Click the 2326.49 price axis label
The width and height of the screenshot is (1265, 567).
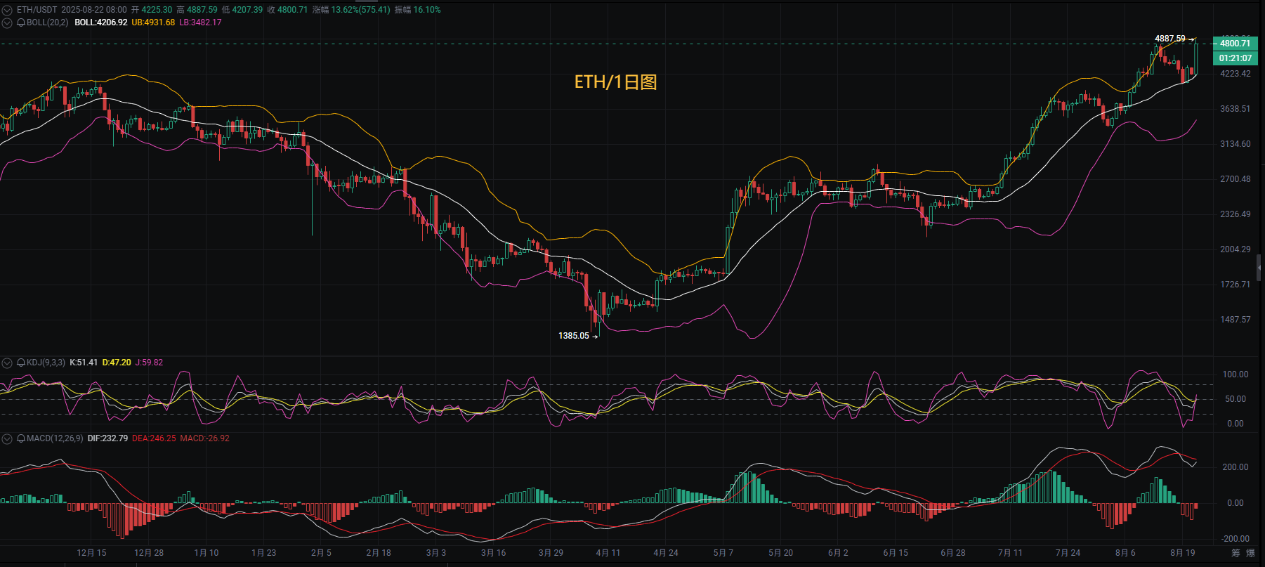(x=1235, y=214)
